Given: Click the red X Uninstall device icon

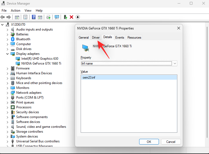Looking at the screenshot, I should pos(71,17).
